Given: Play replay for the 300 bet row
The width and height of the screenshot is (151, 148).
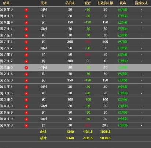Looking at the screenshot, I should tap(26, 61).
